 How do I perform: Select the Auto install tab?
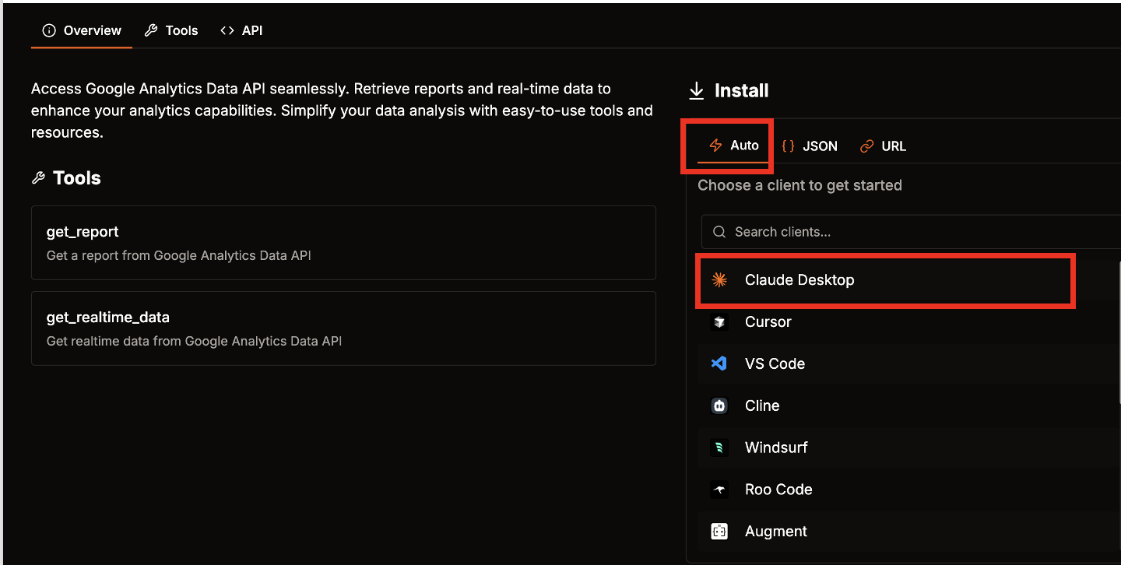pos(733,146)
